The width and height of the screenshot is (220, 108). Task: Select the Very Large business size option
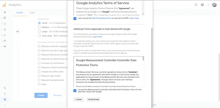click(x=39, y=36)
